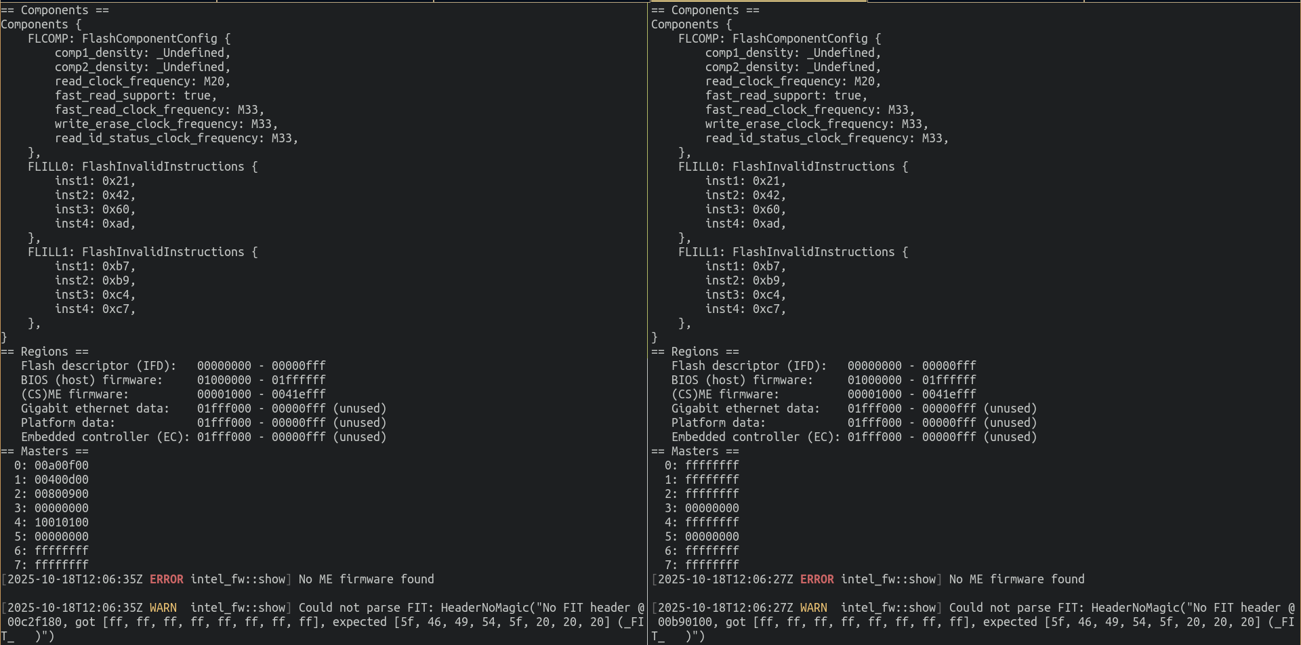Click inst4: 0xad in the left pane
The width and height of the screenshot is (1301, 645).
pyautogui.click(x=95, y=224)
